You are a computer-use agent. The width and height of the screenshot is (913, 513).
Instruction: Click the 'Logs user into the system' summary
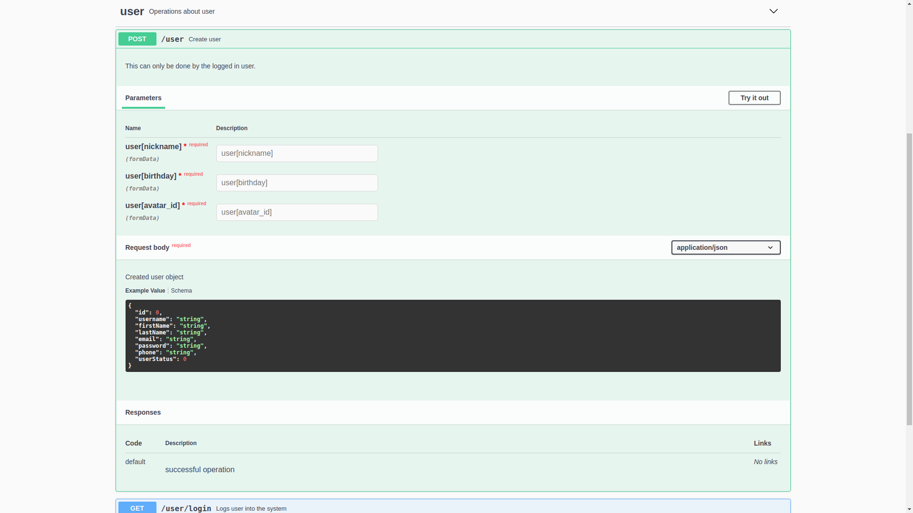pyautogui.click(x=251, y=509)
